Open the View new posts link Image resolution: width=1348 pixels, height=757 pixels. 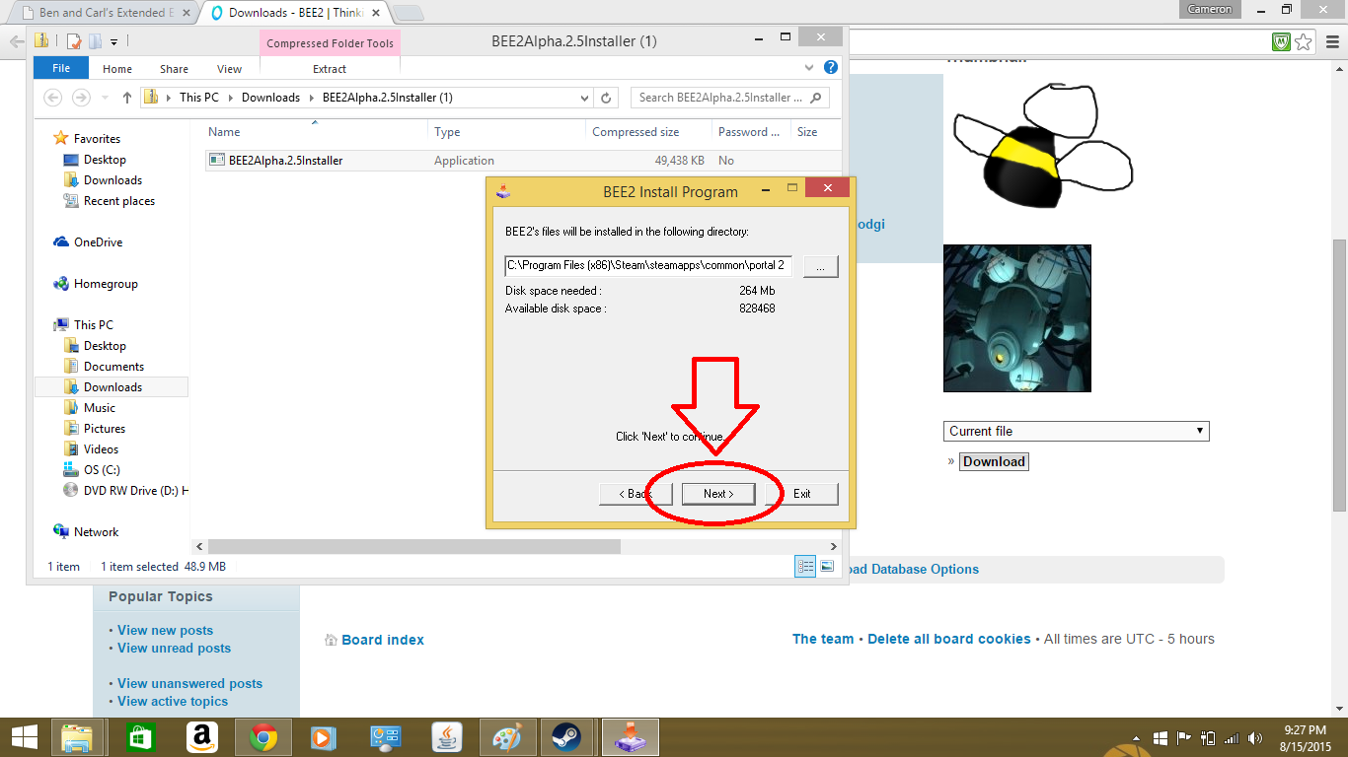(165, 630)
